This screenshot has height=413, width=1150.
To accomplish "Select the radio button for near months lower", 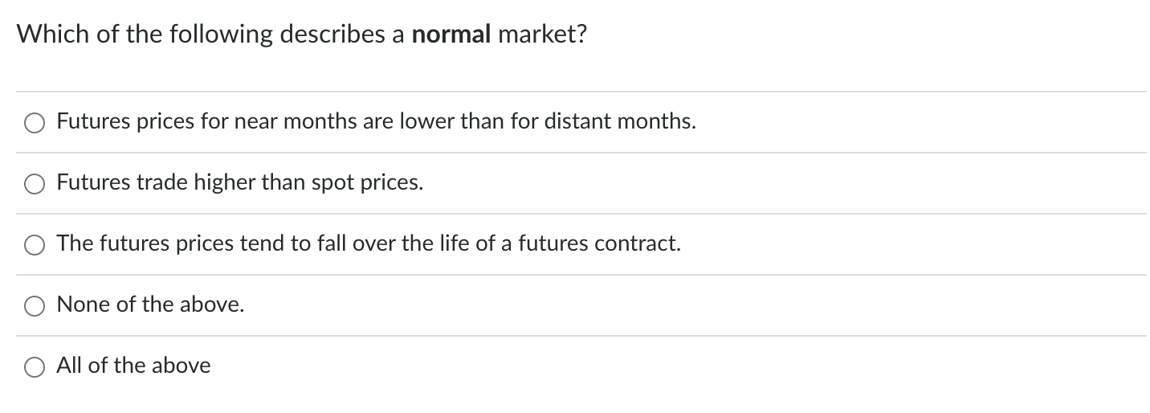I will click(35, 123).
